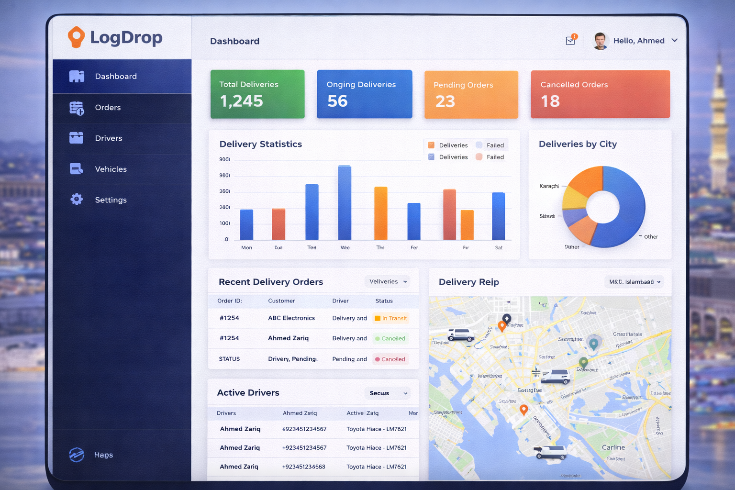Open the Islamabad dropdown on the Delivery map

coord(634,282)
